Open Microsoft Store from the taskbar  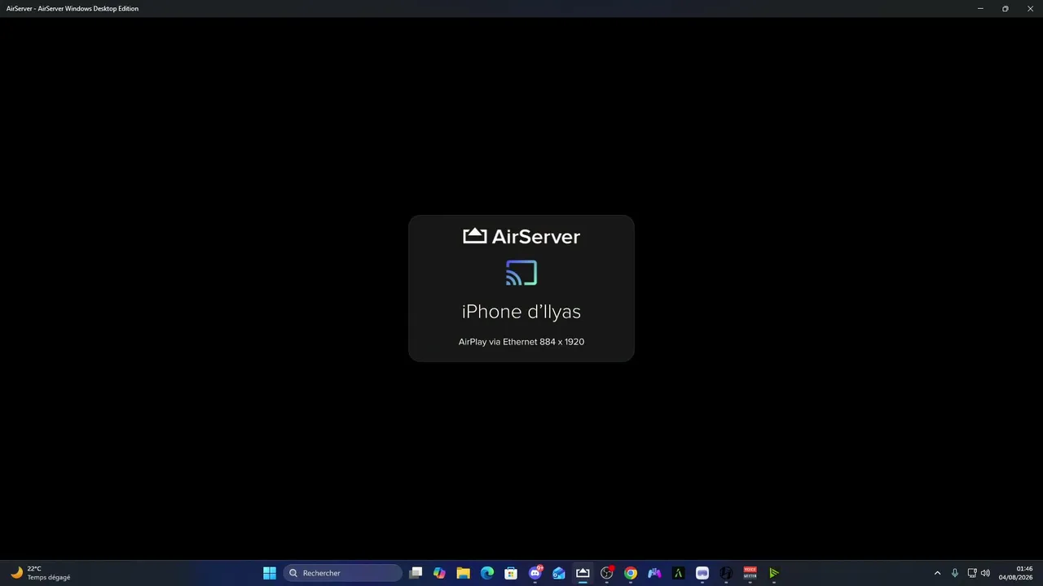511,573
